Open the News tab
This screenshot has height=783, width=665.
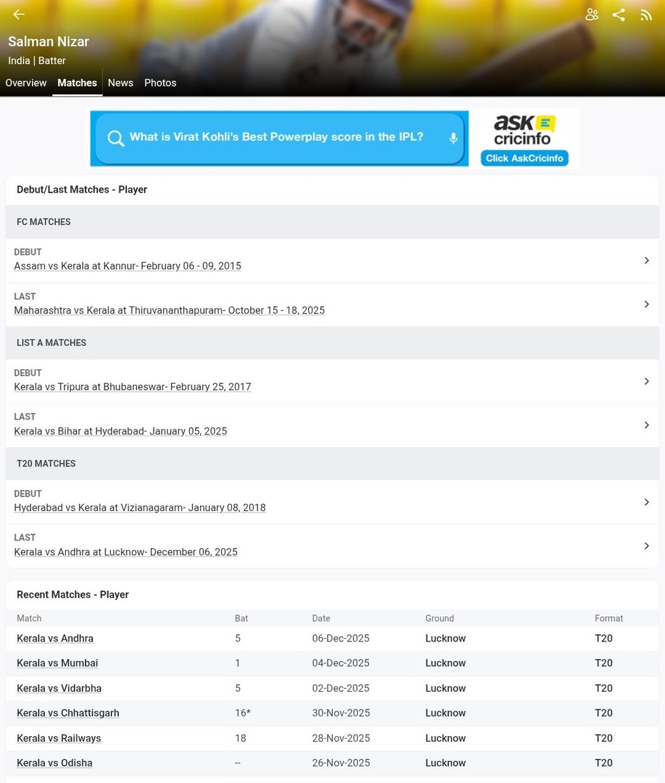pos(121,83)
